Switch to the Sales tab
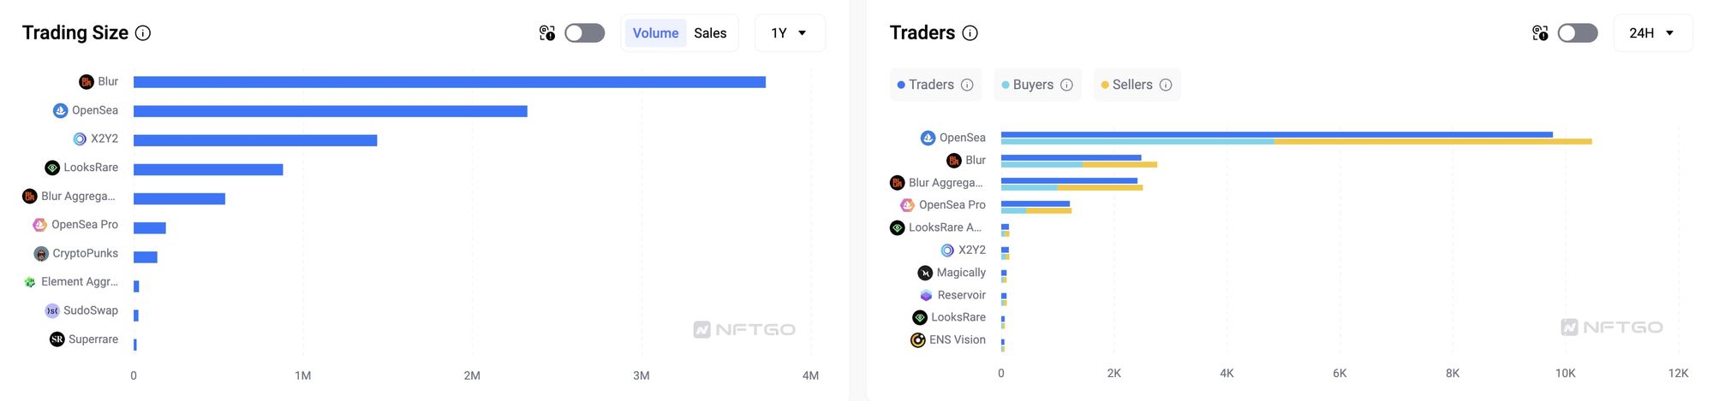1713x401 pixels. click(710, 33)
